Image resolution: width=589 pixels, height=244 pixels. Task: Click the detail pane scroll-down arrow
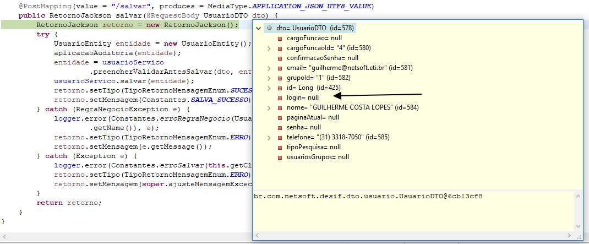[579, 226]
